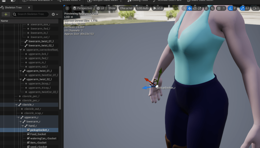Open the Perspective view mode menu

(x=82, y=8)
